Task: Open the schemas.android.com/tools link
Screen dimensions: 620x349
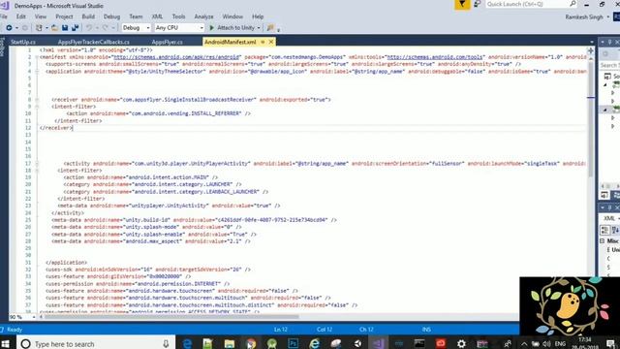Action: pos(435,57)
